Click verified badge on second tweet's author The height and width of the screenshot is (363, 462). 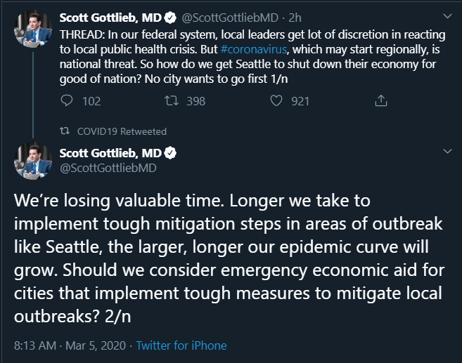point(170,153)
